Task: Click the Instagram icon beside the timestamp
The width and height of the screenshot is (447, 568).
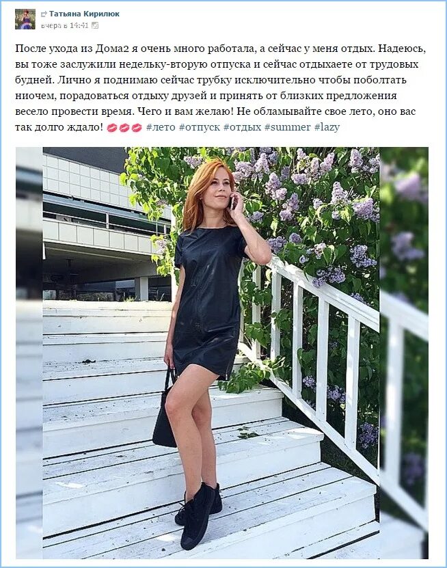Action: [x=95, y=25]
